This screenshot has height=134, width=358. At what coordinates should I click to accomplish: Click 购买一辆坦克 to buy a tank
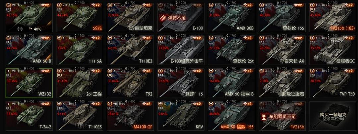(333, 114)
